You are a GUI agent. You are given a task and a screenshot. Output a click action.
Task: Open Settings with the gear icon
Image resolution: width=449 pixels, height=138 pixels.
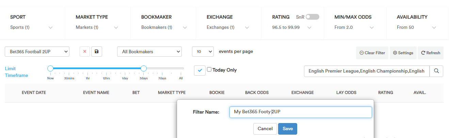[x=403, y=53]
